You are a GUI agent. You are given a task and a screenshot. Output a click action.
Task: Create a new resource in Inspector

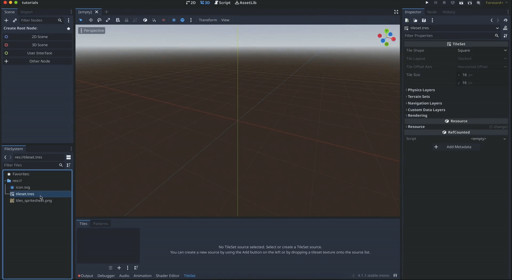[407, 20]
